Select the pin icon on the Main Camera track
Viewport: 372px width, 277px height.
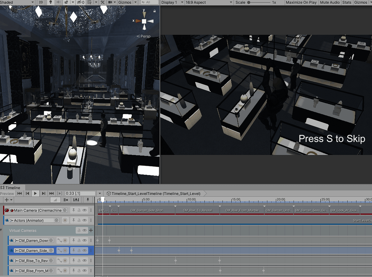click(x=74, y=210)
